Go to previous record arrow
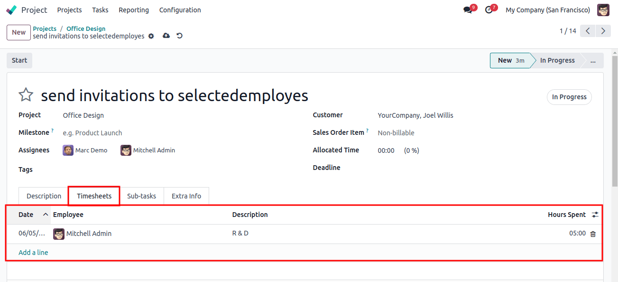This screenshot has height=282, width=618. pyautogui.click(x=588, y=31)
